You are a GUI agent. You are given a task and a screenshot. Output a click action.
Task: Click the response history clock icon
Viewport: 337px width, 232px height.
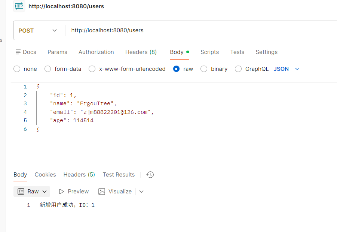(150, 175)
